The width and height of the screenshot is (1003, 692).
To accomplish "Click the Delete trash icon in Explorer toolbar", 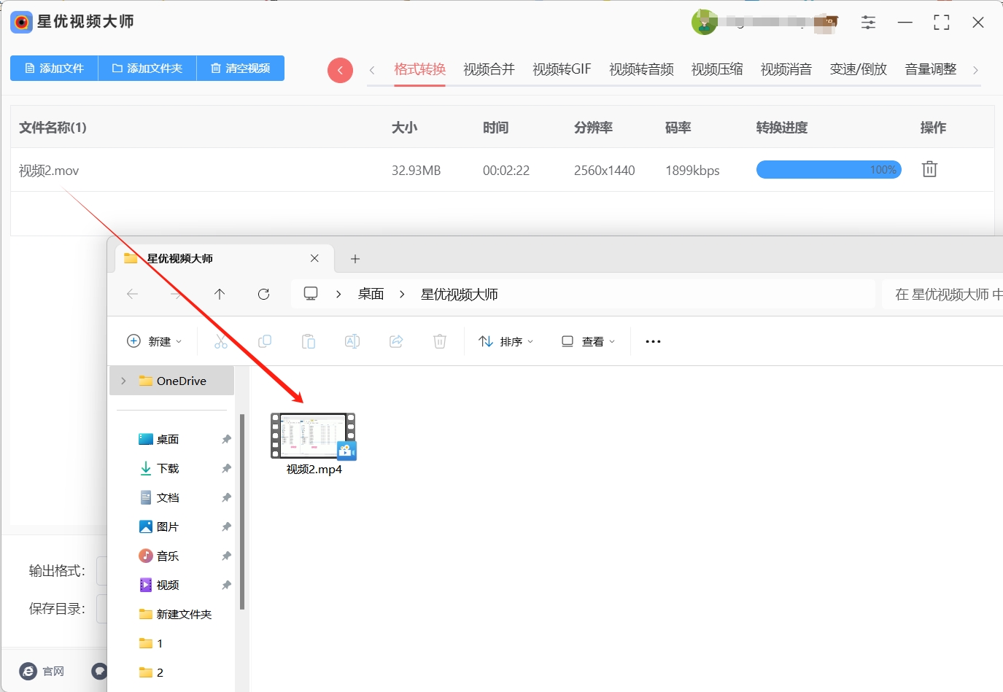I will click(x=440, y=341).
